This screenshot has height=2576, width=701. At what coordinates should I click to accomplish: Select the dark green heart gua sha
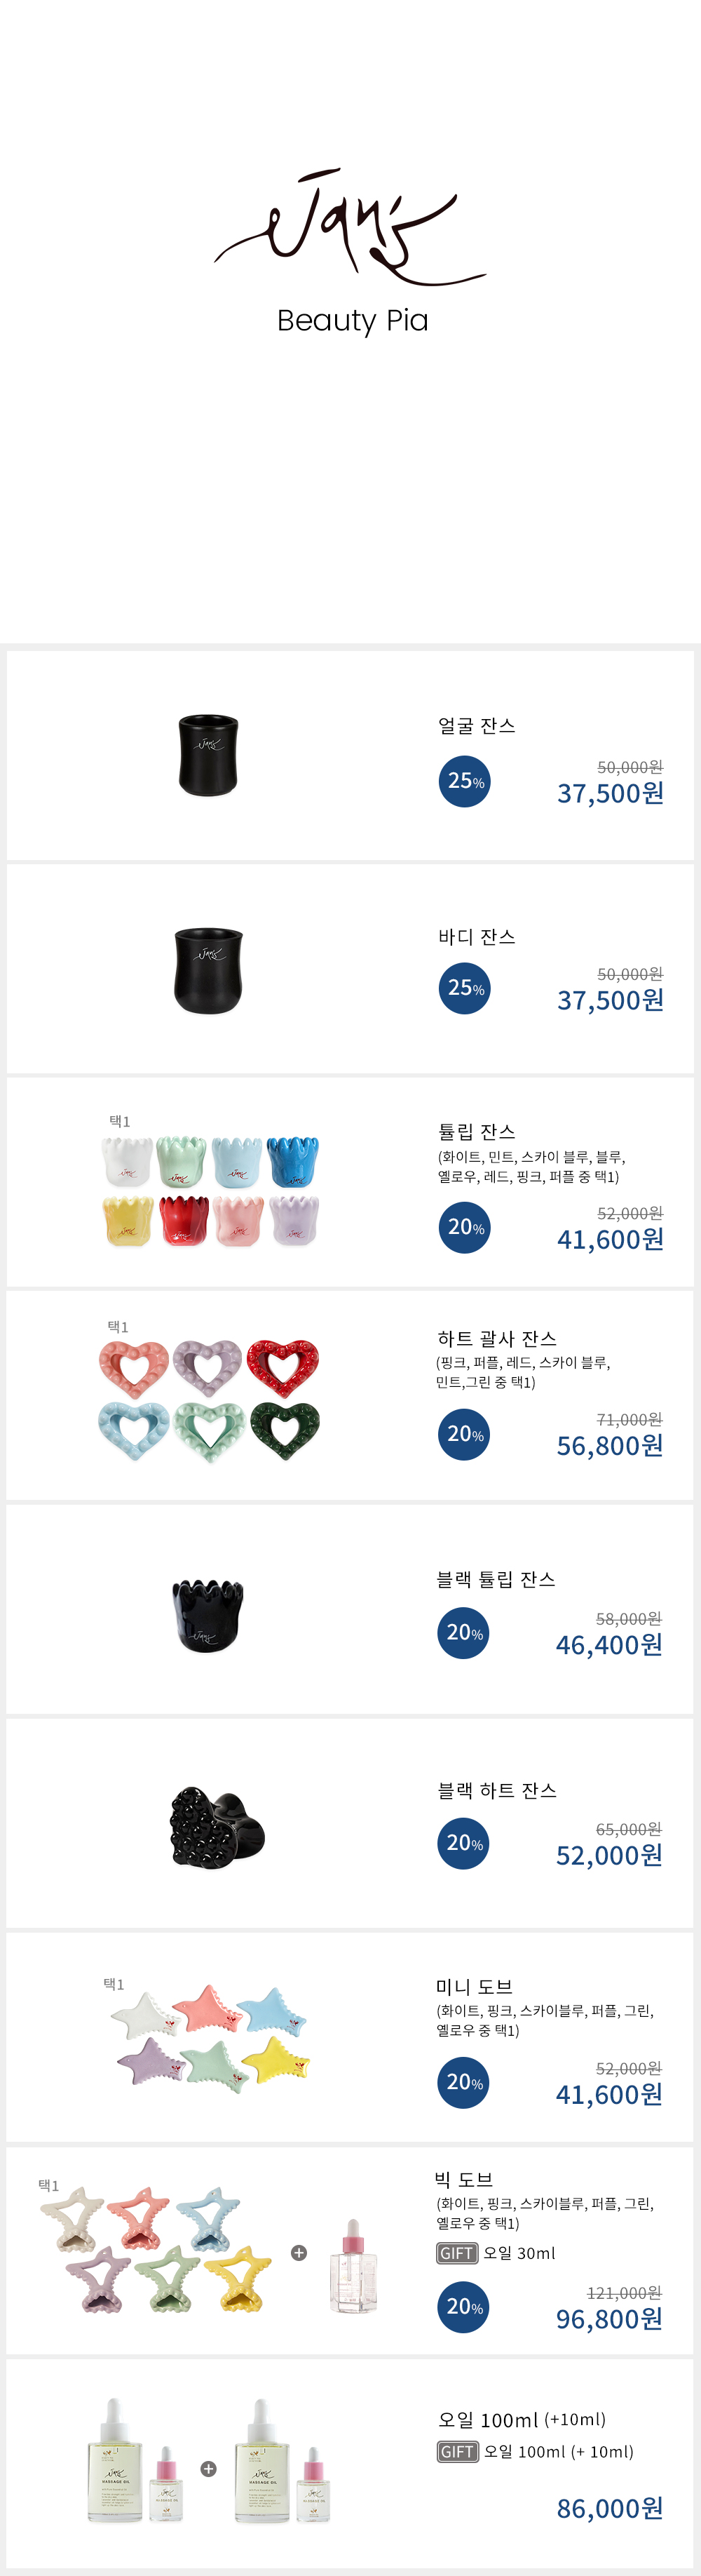point(285,1430)
